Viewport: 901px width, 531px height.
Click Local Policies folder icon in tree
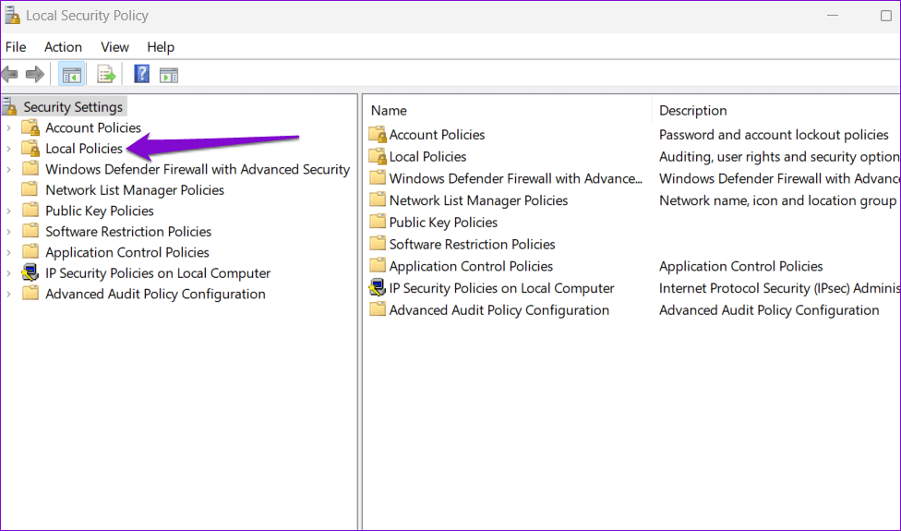point(30,148)
